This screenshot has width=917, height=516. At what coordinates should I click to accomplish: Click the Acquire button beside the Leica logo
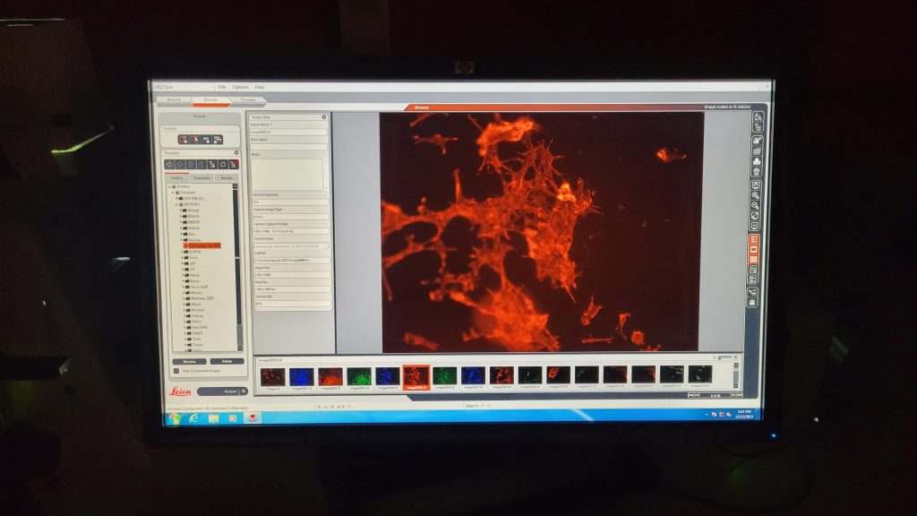coord(222,391)
